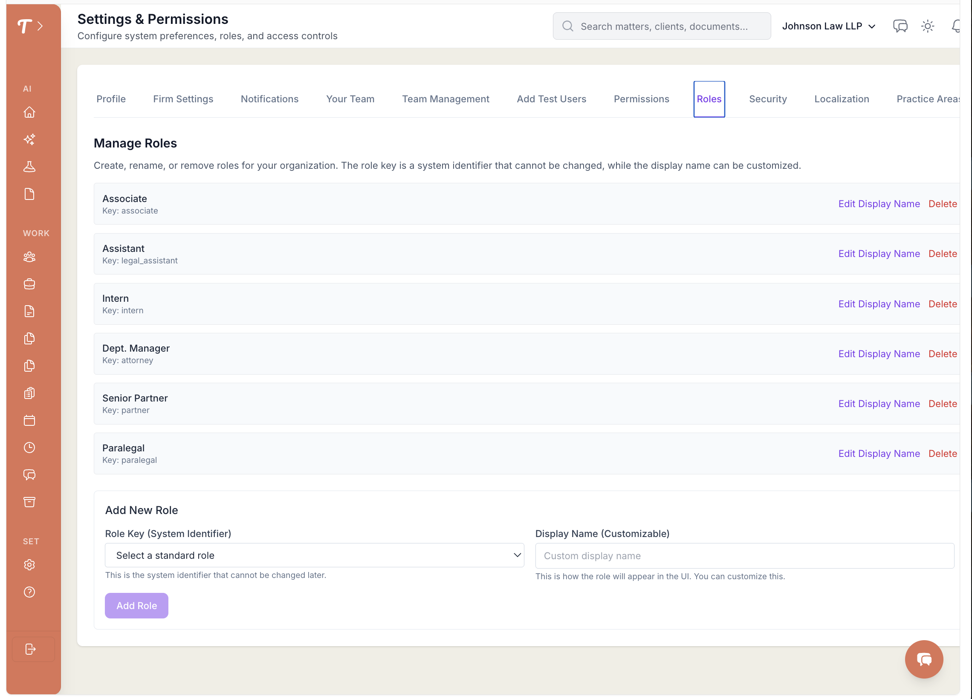
Task: Open the calendar icon in sidebar
Action: coord(29,420)
